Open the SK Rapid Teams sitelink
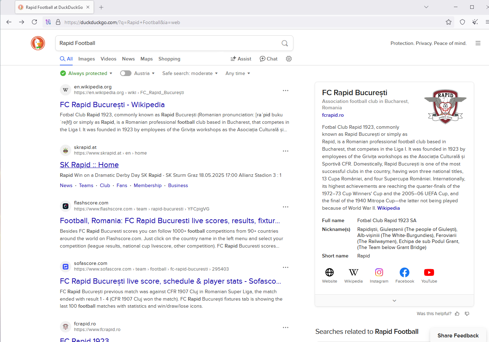 click(86, 185)
